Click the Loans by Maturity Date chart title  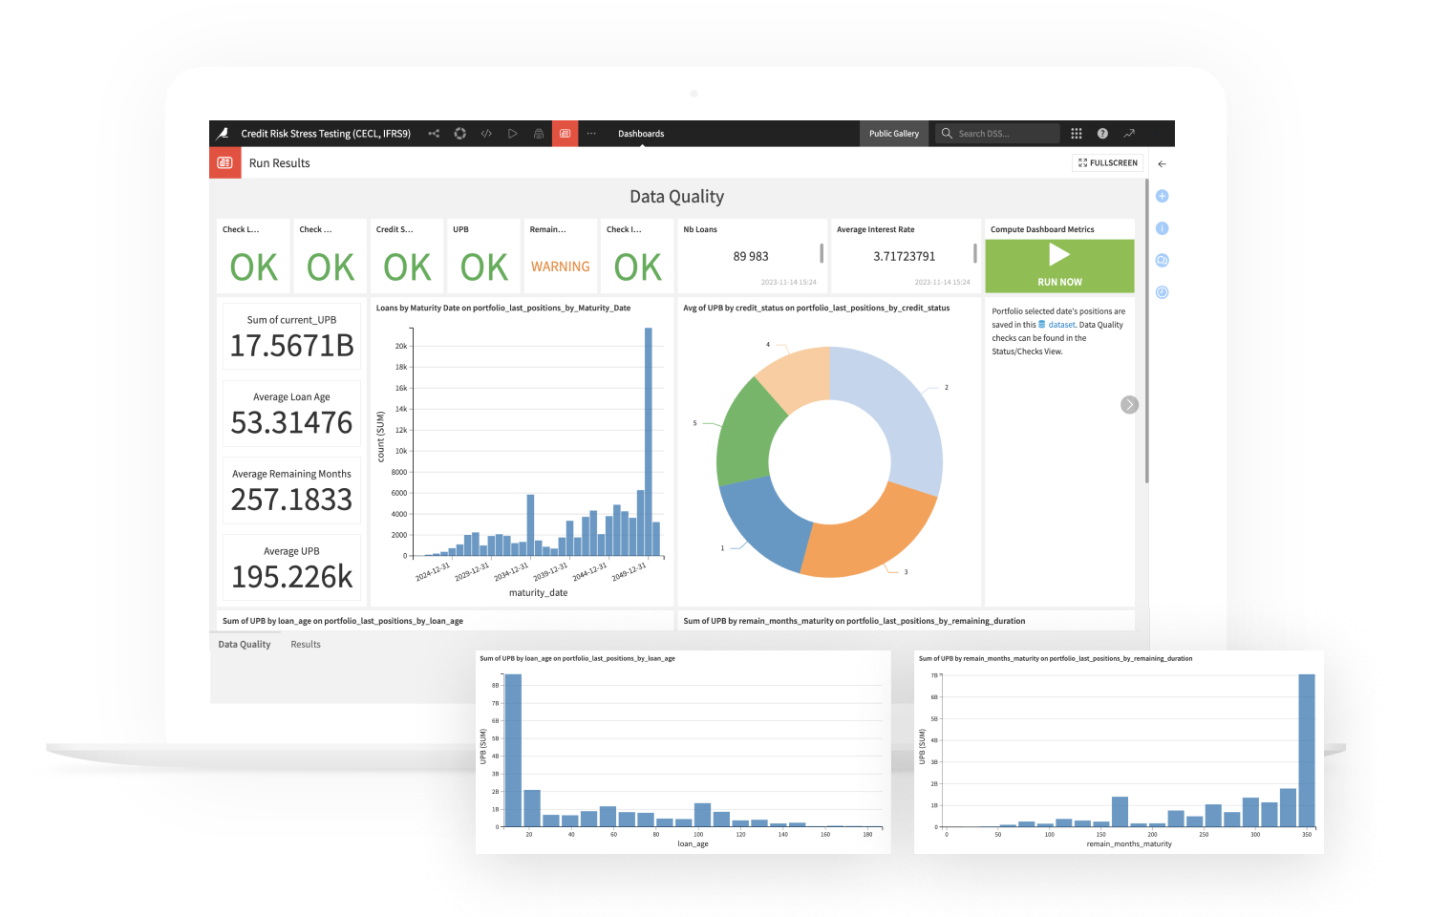pyautogui.click(x=503, y=308)
